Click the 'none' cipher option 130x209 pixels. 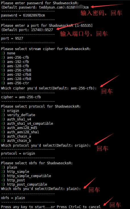[x=8, y=53]
